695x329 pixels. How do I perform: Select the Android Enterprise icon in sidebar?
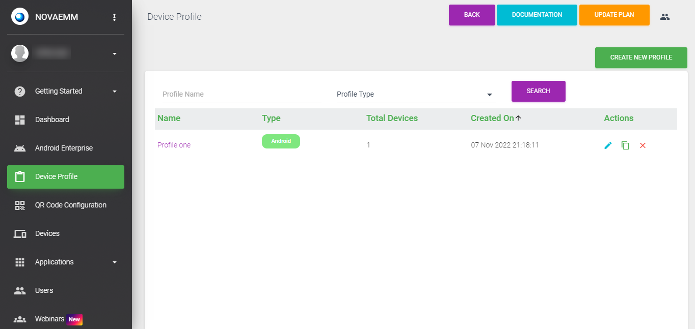pos(19,147)
